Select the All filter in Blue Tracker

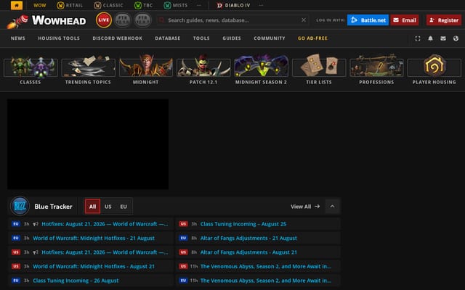click(92, 207)
